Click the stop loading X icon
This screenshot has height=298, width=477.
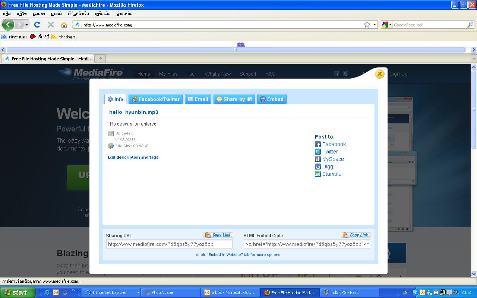click(51, 25)
